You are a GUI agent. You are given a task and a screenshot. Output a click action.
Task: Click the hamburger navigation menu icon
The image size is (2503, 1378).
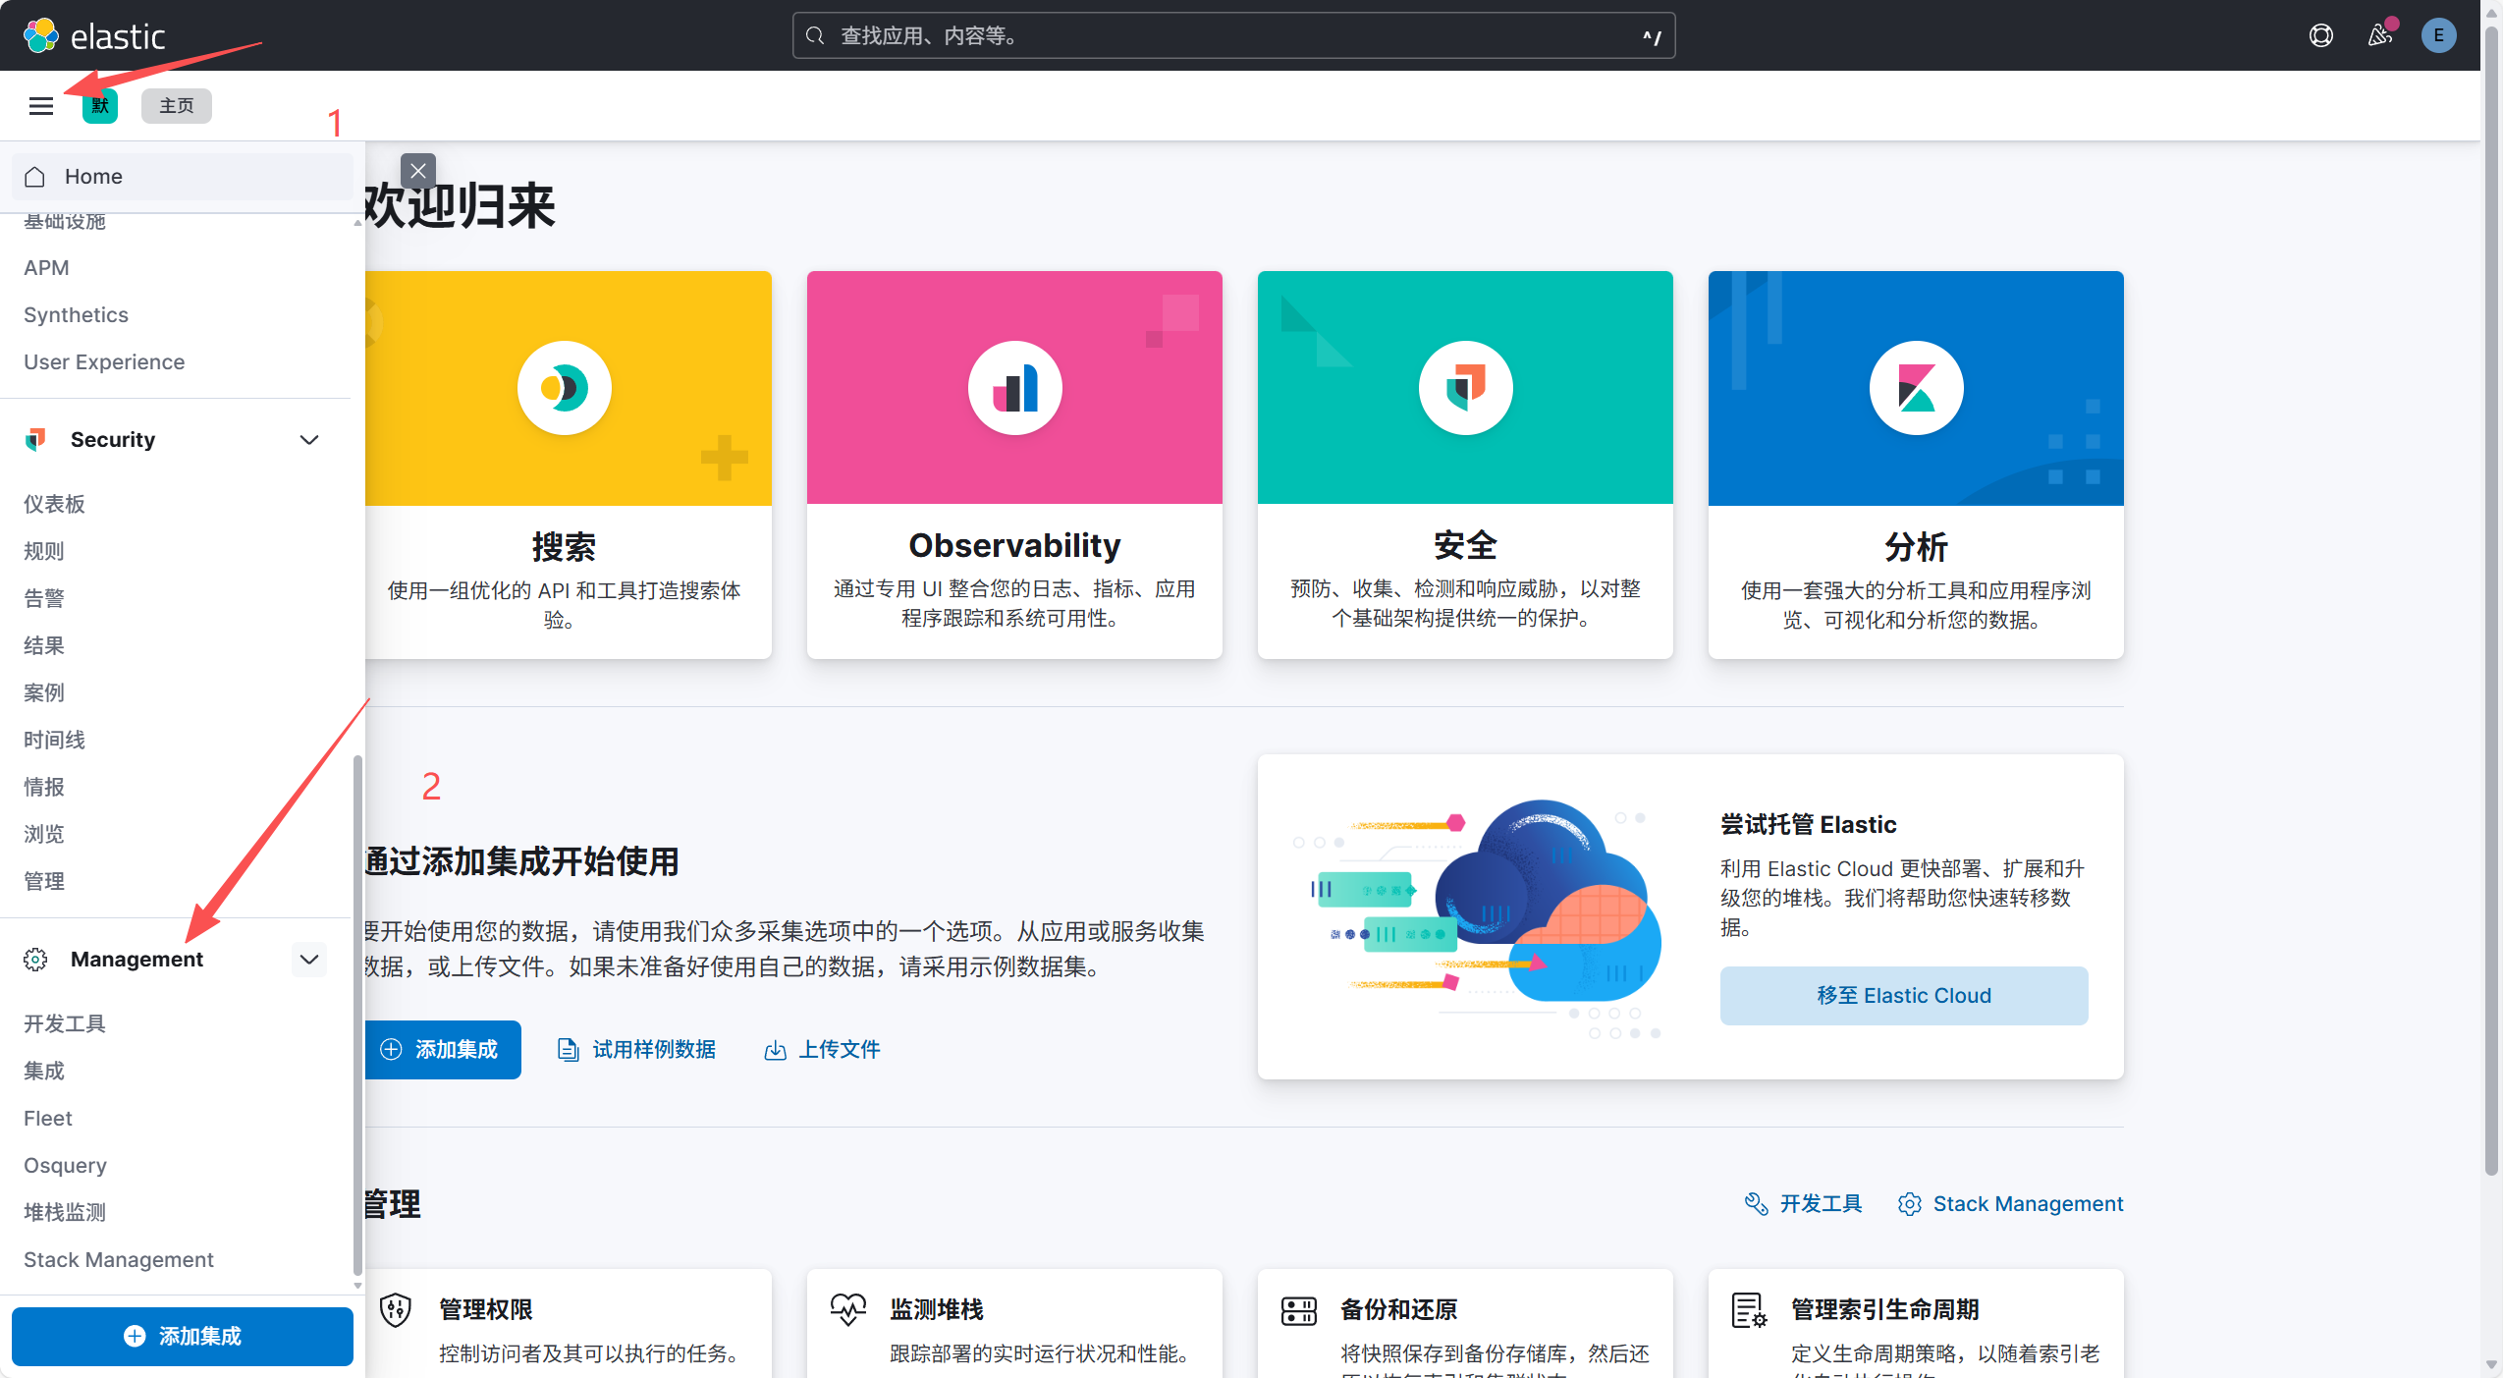[41, 106]
